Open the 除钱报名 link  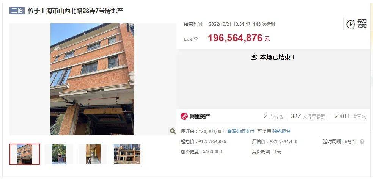[x=282, y=131]
